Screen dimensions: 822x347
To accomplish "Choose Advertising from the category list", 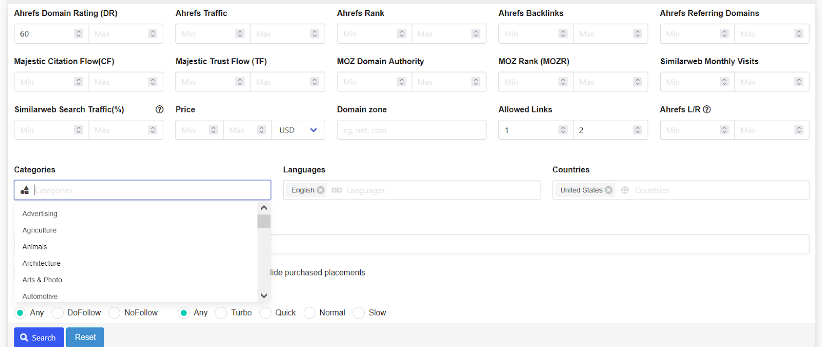I will [x=136, y=214].
